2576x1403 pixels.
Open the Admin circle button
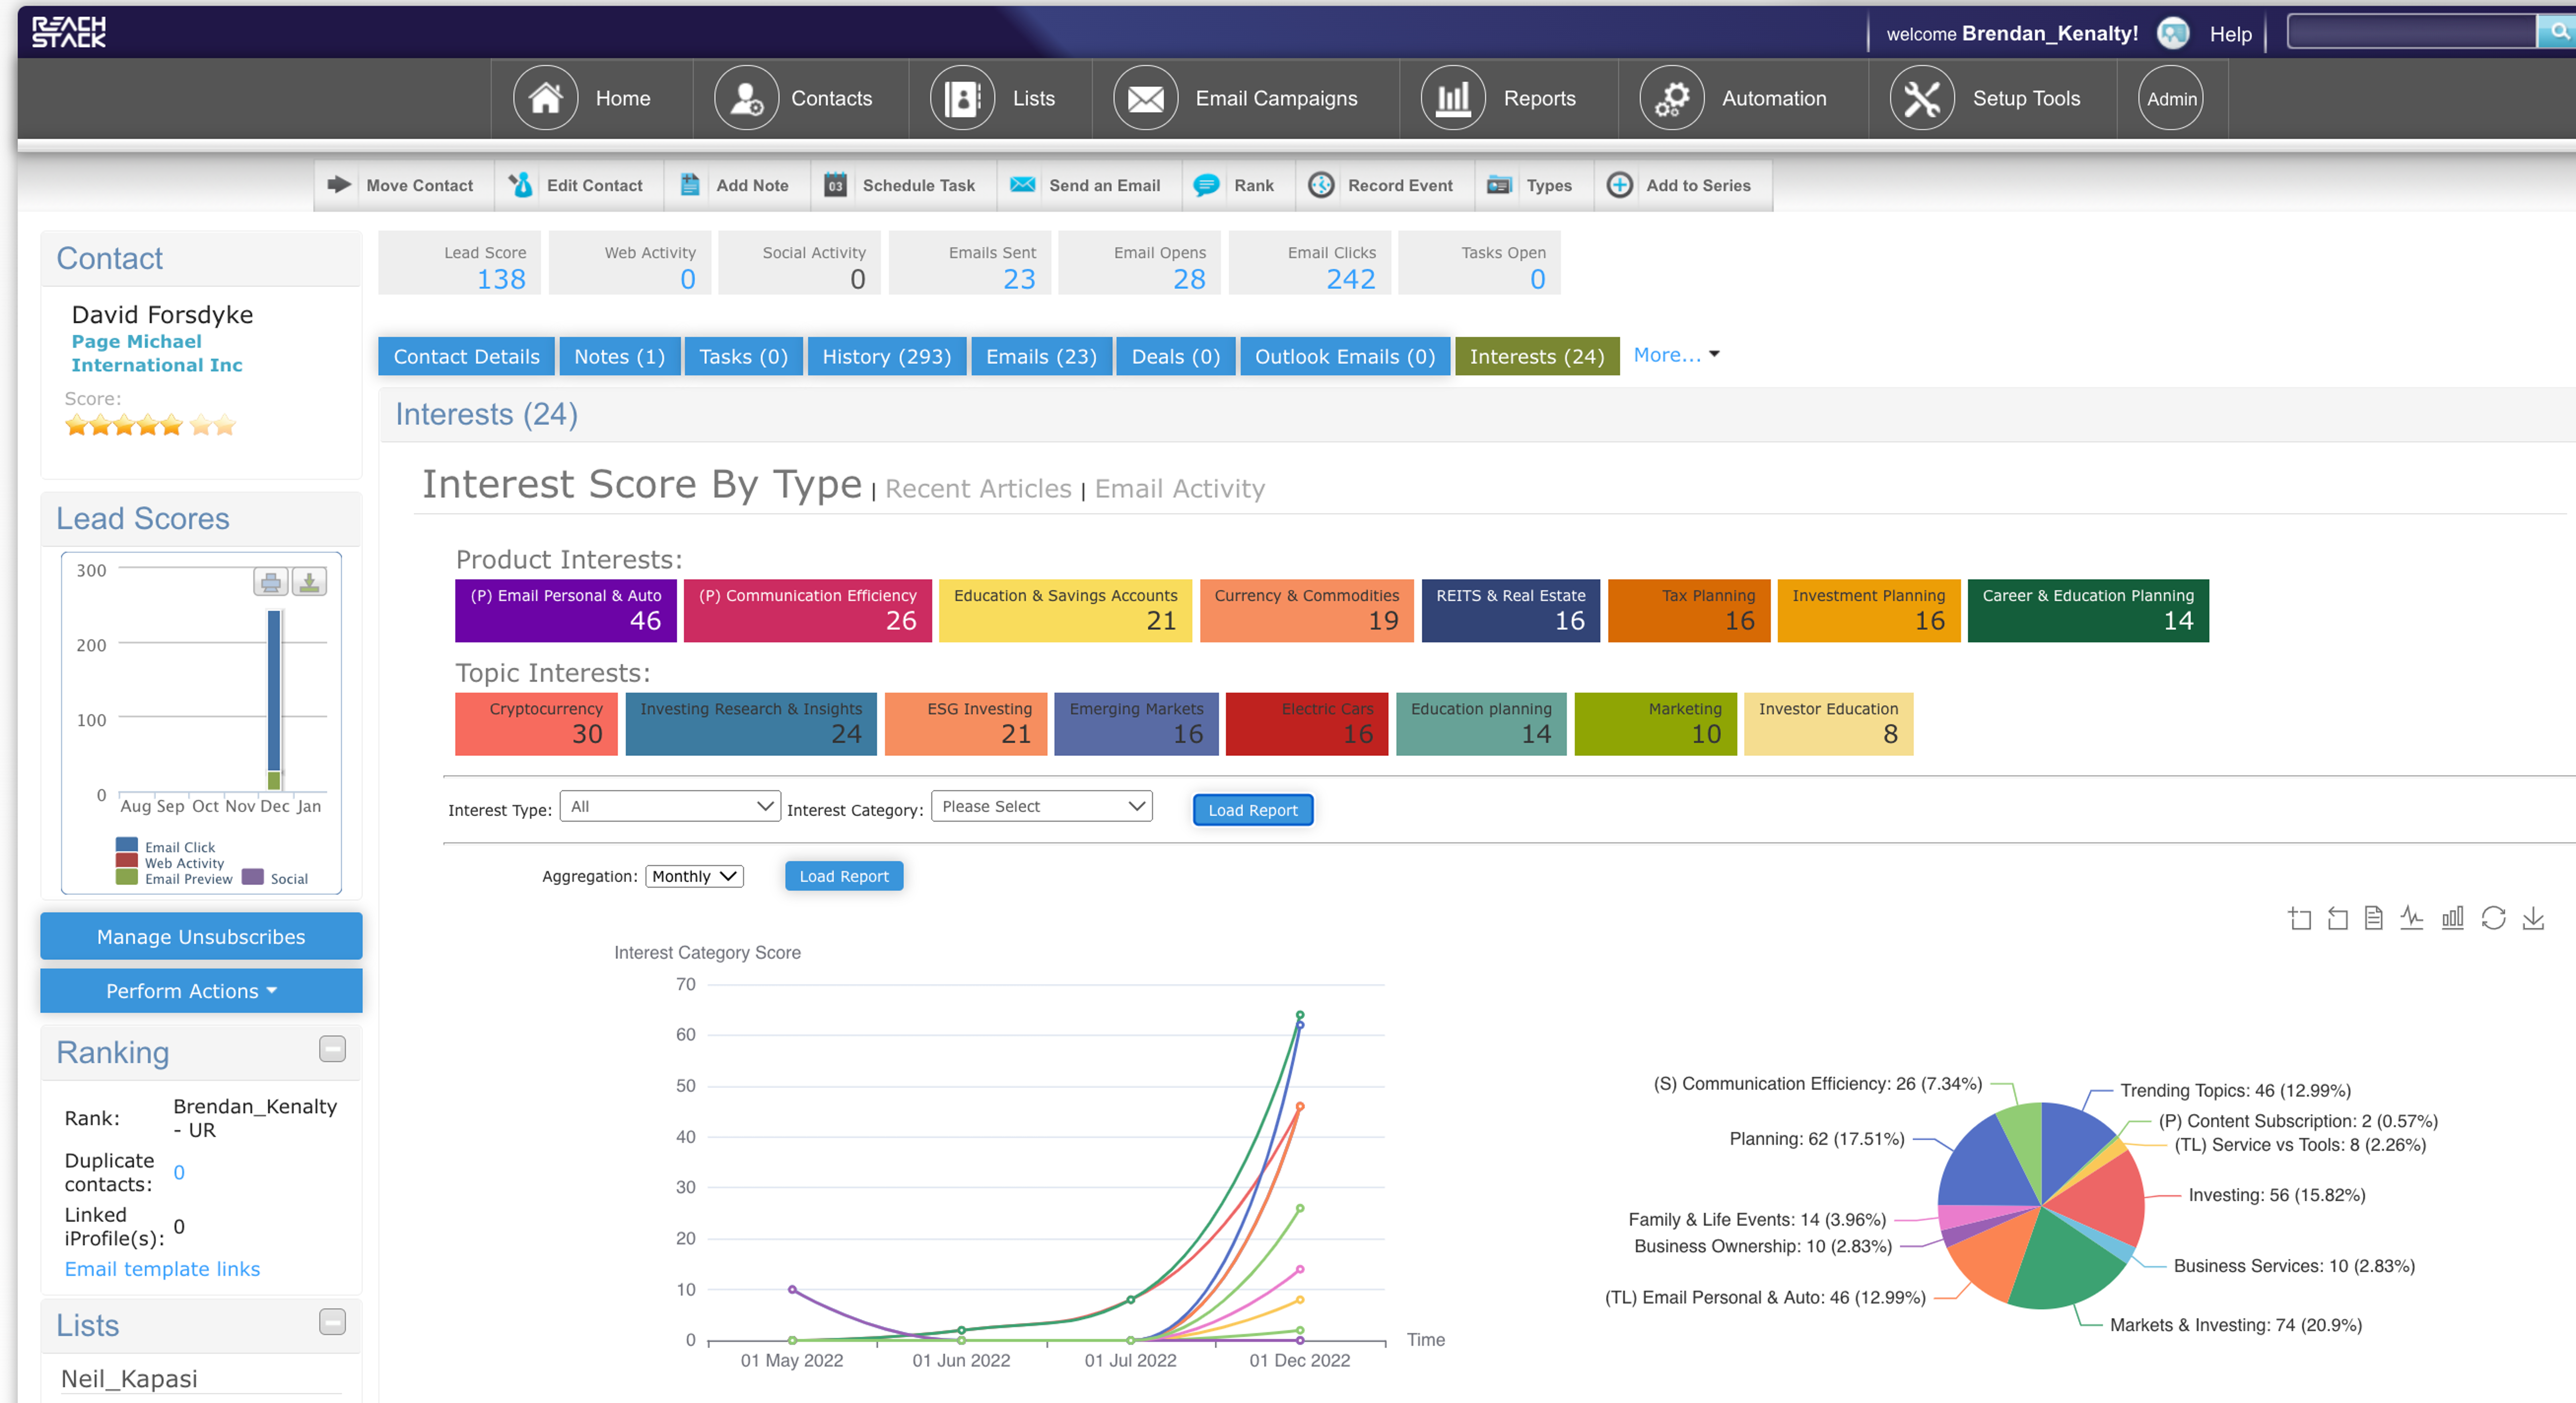click(x=2171, y=98)
